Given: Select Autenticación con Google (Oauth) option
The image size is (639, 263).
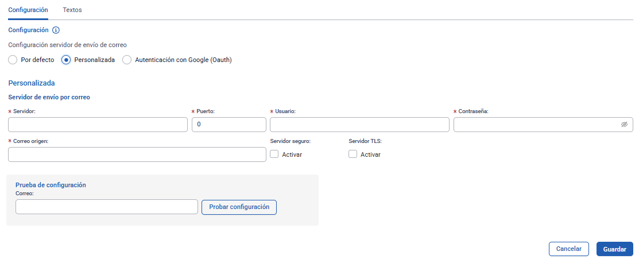Looking at the screenshot, I should 127,60.
